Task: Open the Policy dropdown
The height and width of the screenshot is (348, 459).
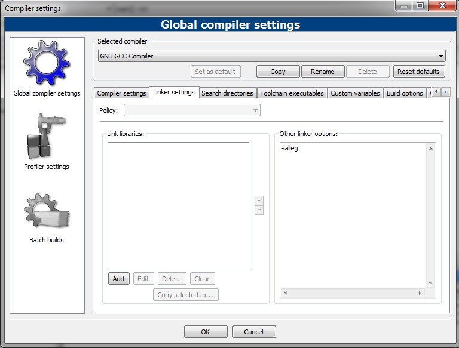Action: [192, 110]
